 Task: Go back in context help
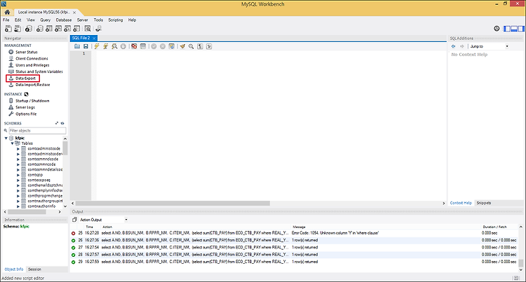point(453,46)
